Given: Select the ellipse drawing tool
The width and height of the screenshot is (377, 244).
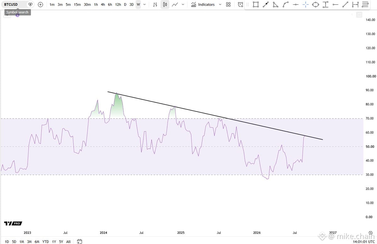Looking at the screenshot, I should pos(315,5).
